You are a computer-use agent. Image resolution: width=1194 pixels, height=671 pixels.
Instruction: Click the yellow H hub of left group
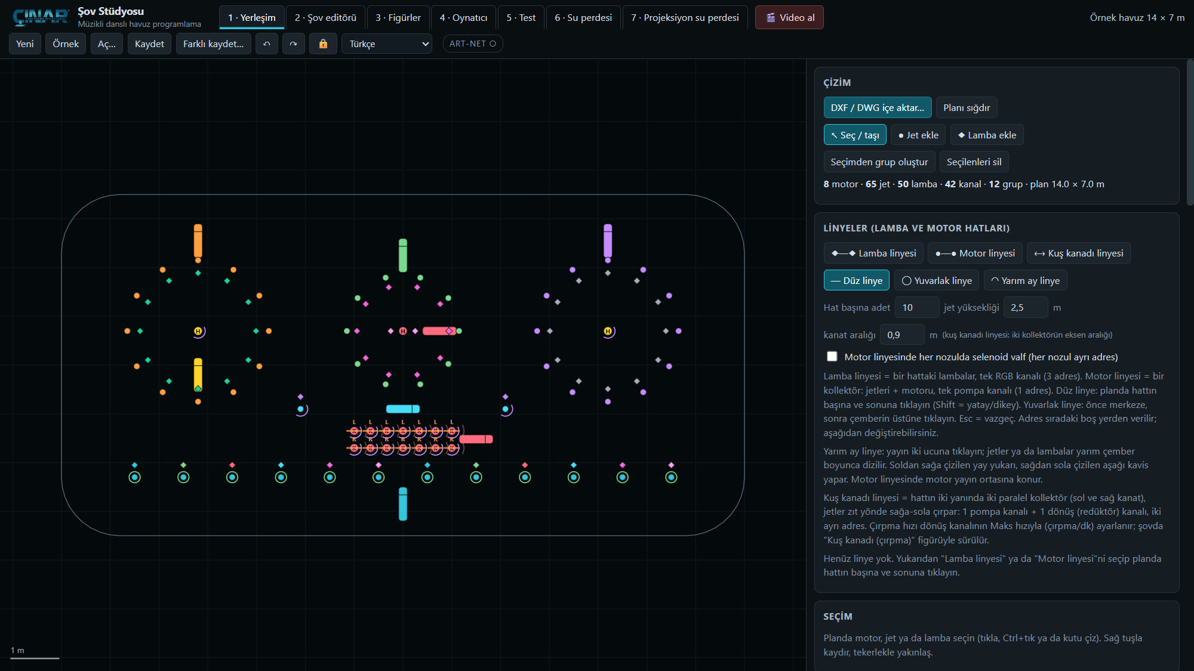pyautogui.click(x=198, y=331)
